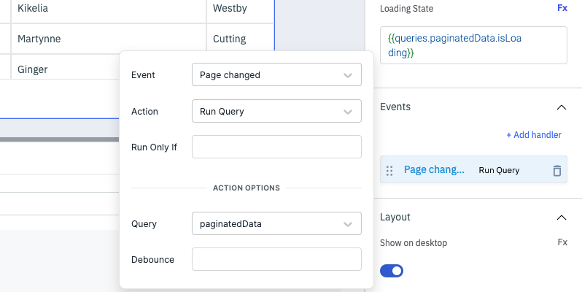This screenshot has width=582, height=292.
Task: Open the Event dropdown showing Page changed
Action: coord(276,74)
